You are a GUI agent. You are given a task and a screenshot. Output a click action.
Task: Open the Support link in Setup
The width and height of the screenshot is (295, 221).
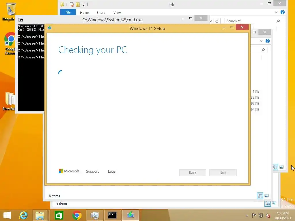[x=92, y=172]
